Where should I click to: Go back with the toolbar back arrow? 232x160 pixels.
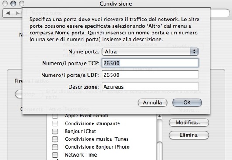(x=8, y=13)
